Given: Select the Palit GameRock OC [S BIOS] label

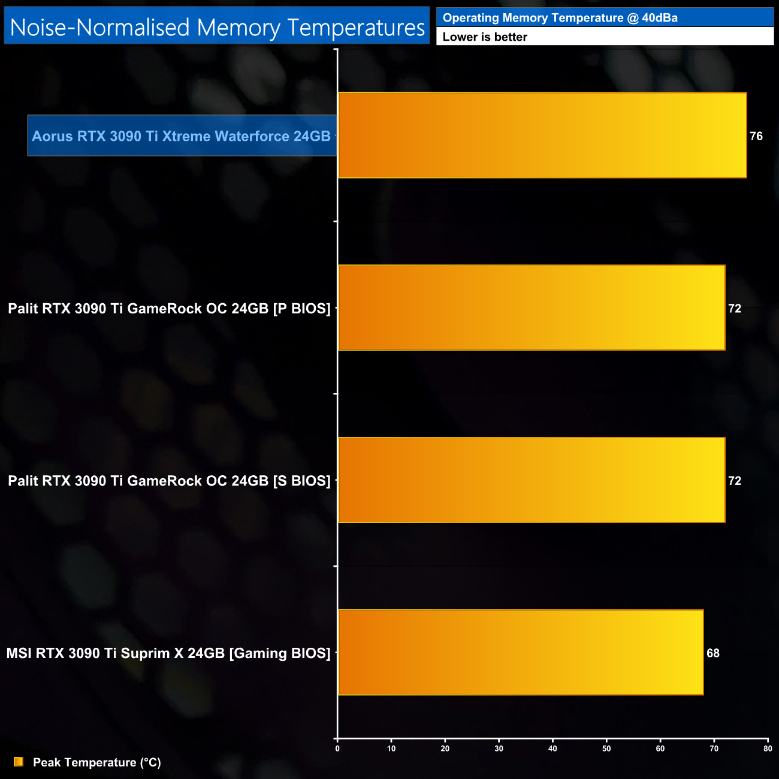Looking at the screenshot, I should pyautogui.click(x=169, y=481).
